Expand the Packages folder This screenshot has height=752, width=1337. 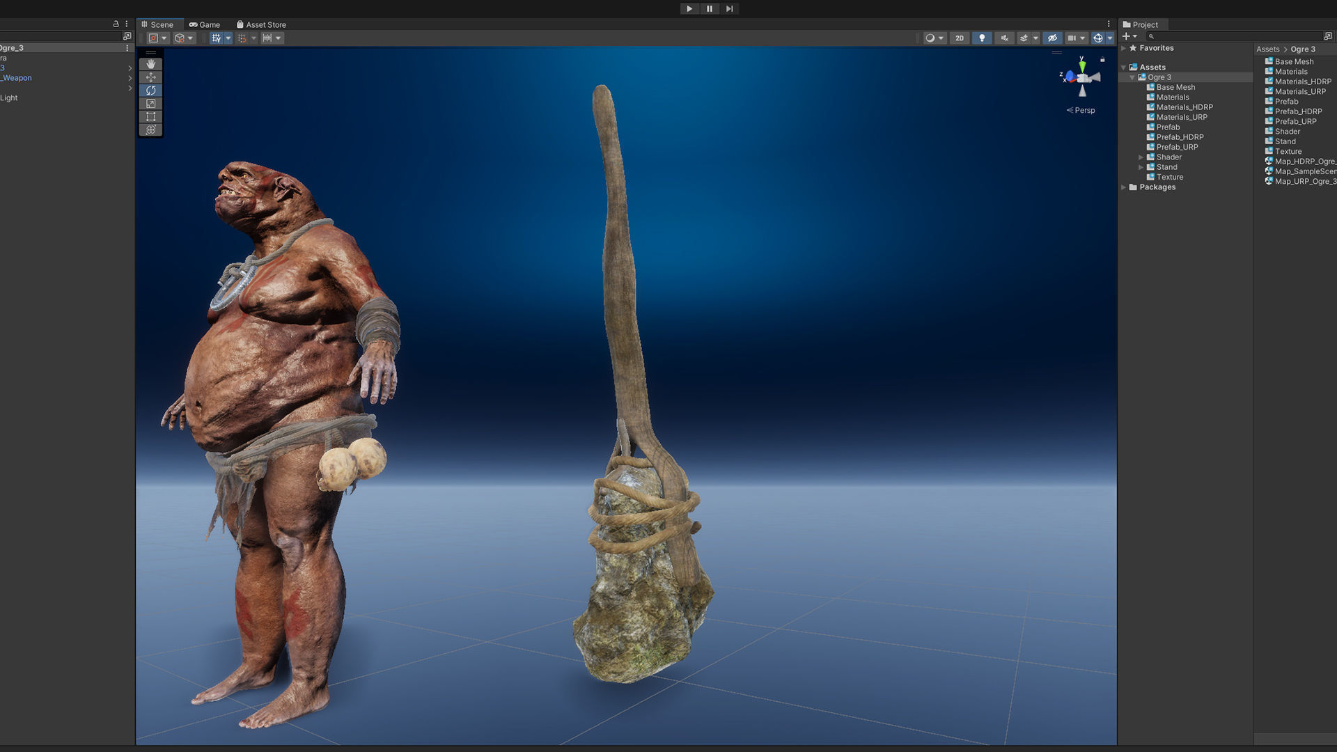click(1124, 187)
